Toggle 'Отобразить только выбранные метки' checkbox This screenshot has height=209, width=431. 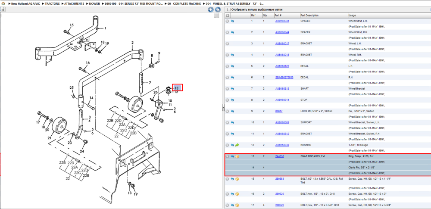228,9
